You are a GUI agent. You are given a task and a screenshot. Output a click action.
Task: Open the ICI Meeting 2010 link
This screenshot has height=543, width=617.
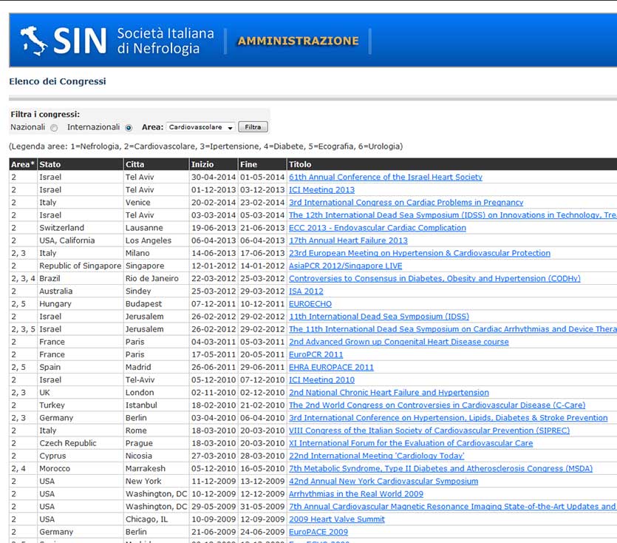point(322,380)
